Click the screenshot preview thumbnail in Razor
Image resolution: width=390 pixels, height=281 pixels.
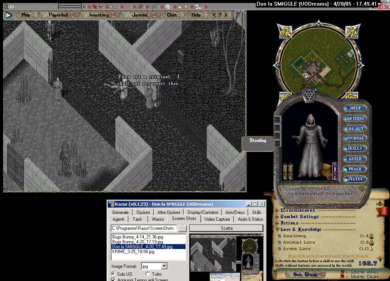tap(226, 257)
